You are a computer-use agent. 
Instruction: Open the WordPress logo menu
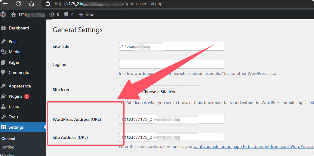click(3, 14)
